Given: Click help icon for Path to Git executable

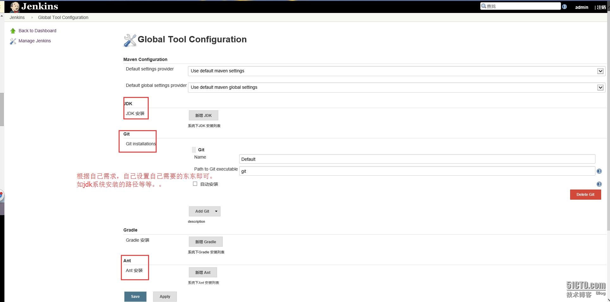Looking at the screenshot, I should coord(599,171).
